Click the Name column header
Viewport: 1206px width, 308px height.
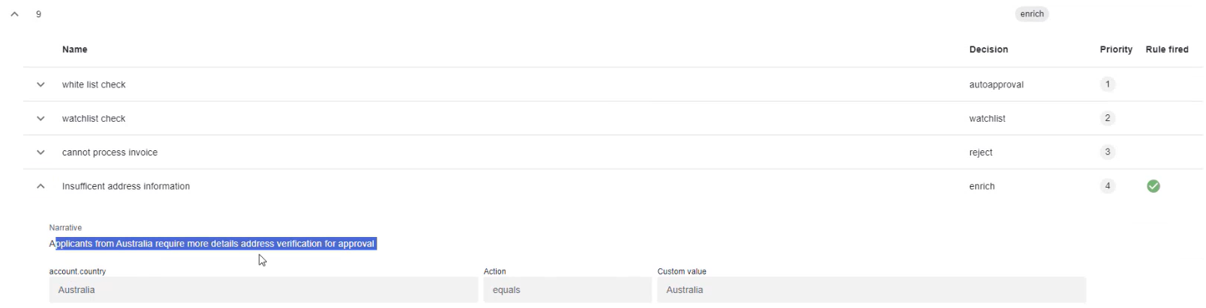tap(75, 49)
